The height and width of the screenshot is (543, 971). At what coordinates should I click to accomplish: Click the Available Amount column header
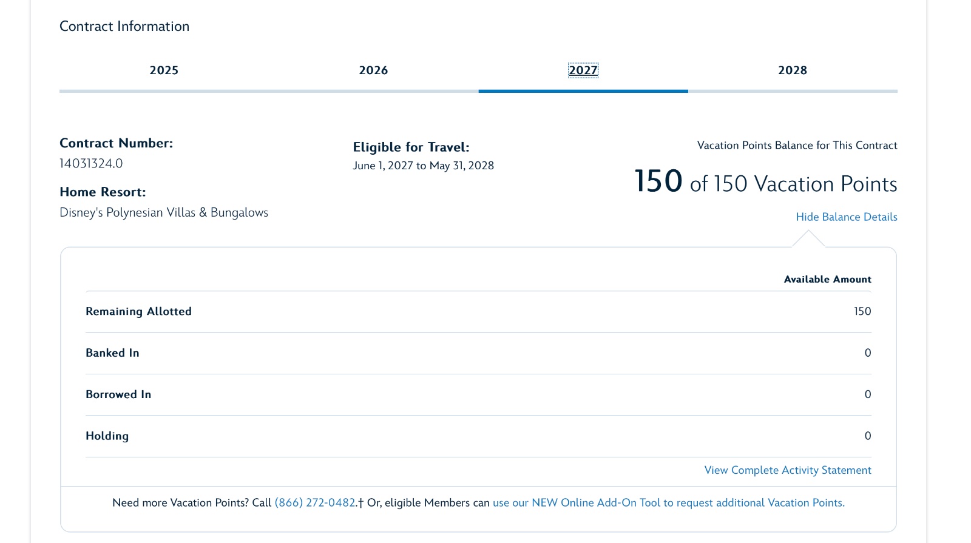click(x=827, y=280)
